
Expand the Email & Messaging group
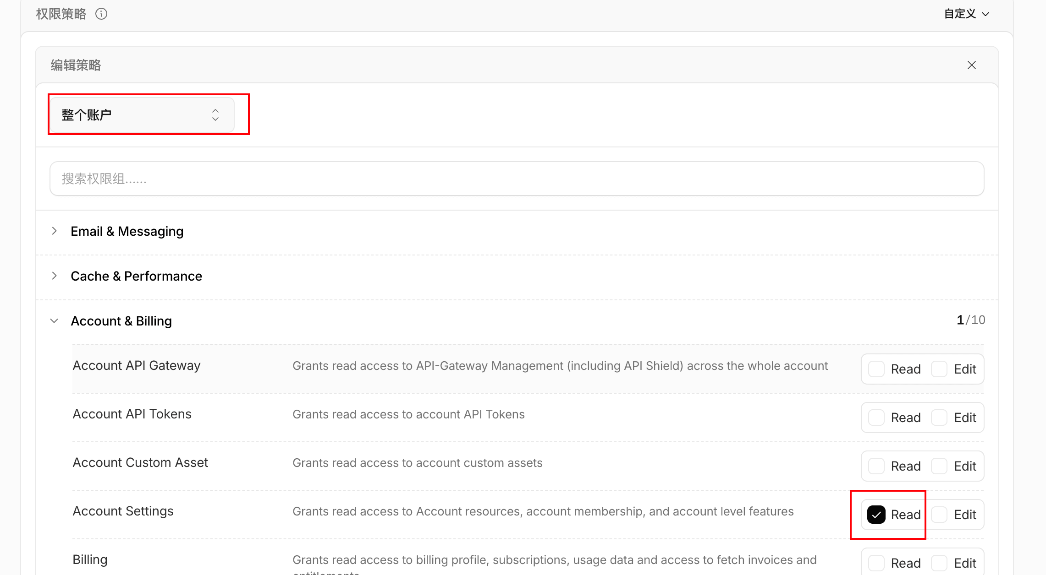tap(55, 231)
